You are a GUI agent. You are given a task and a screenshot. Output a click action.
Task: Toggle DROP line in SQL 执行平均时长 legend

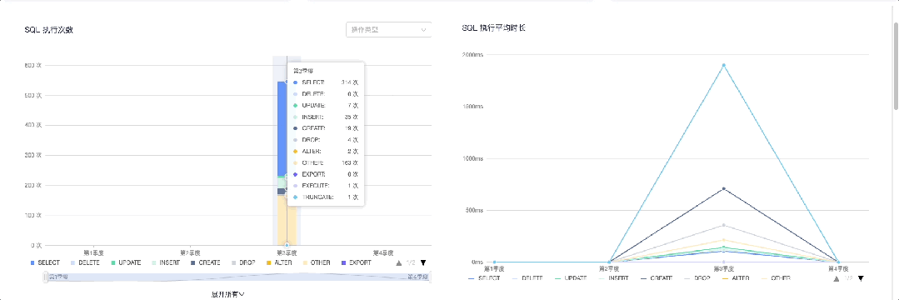[697, 278]
